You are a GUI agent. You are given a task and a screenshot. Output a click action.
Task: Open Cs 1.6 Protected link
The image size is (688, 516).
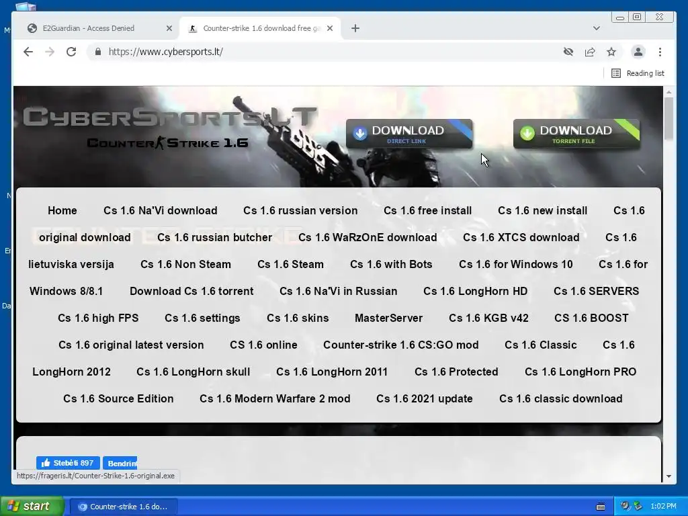click(456, 372)
